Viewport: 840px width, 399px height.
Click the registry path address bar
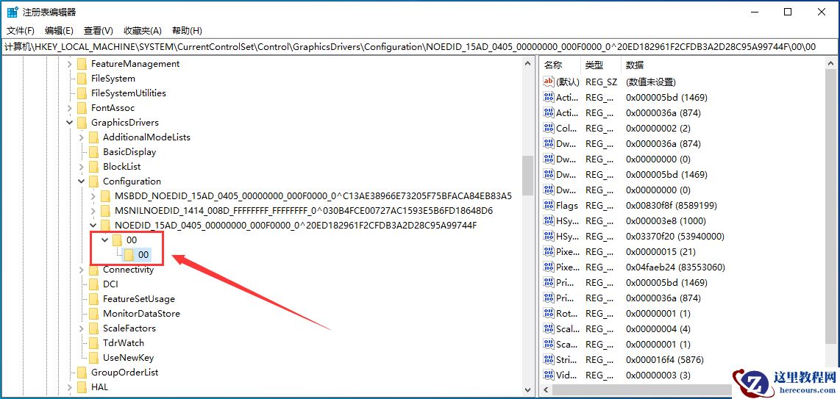pos(420,47)
